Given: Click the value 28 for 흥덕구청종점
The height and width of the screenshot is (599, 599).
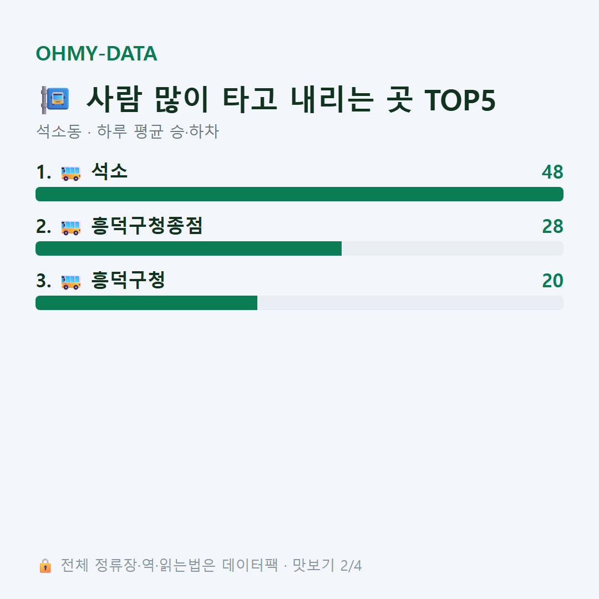Looking at the screenshot, I should coord(552,226).
